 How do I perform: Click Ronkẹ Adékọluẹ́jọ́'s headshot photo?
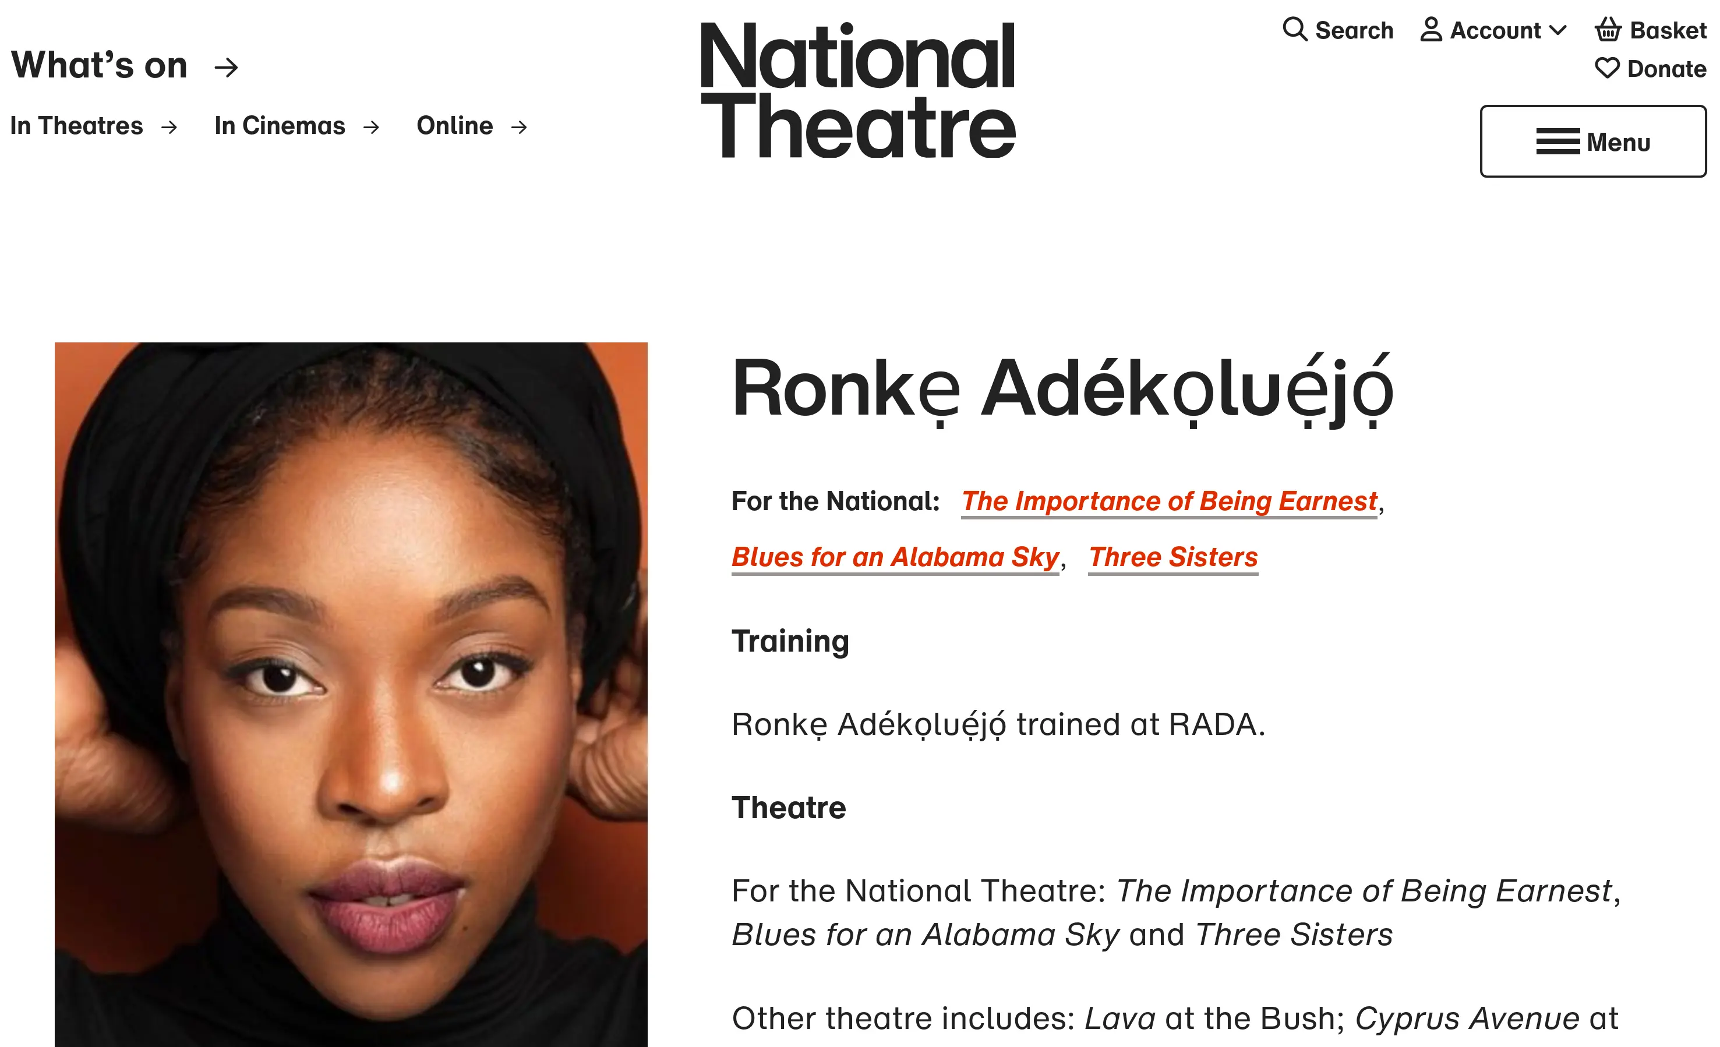(x=351, y=694)
